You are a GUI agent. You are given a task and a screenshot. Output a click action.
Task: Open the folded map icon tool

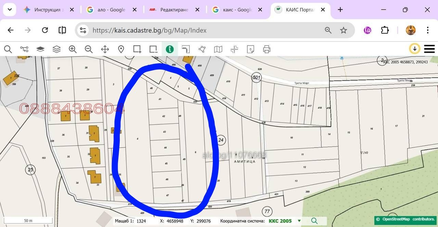point(218,49)
